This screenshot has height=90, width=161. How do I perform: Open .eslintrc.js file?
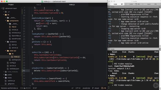pos(11,81)
